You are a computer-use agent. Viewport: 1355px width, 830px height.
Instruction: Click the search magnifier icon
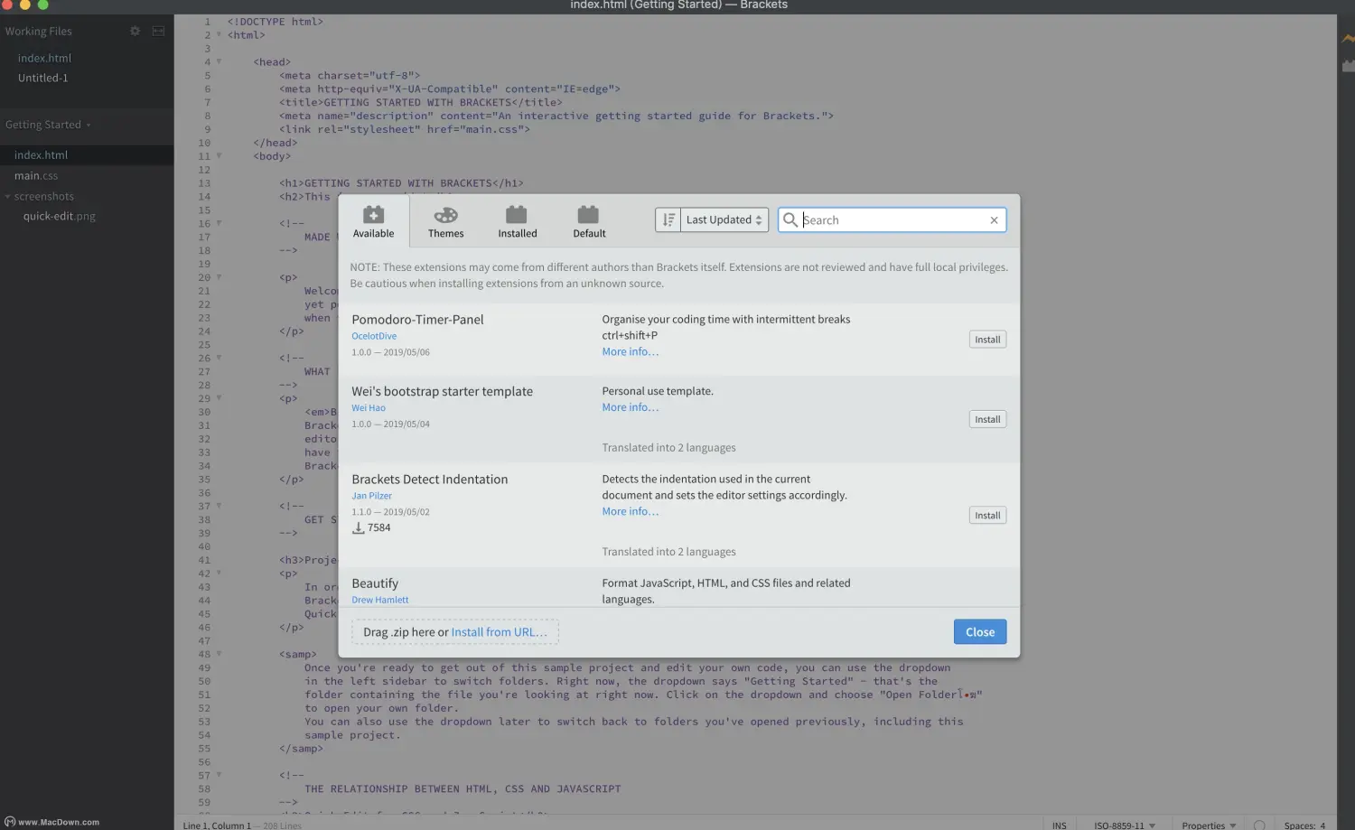pos(790,219)
